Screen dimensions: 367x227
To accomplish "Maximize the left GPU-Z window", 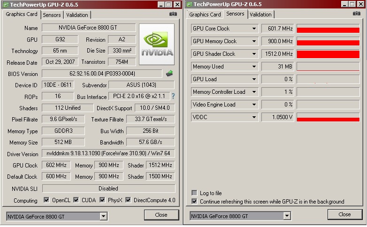I will point(169,5).
